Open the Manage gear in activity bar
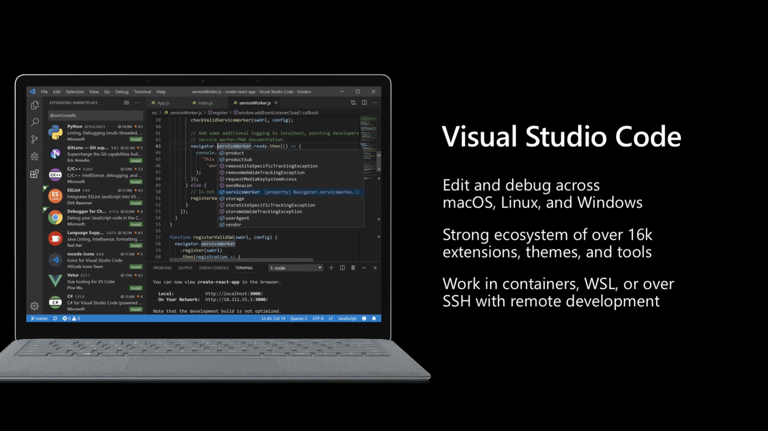Screen dimensions: 768x431 pos(35,305)
